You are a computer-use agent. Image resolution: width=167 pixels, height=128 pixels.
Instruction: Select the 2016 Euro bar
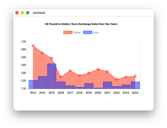(61, 85)
